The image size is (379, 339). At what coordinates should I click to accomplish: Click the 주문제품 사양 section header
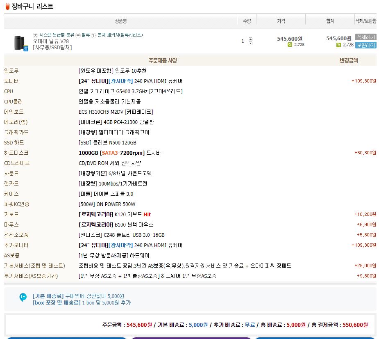pyautogui.click(x=163, y=60)
